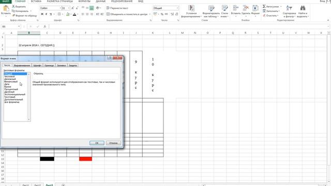331x186 pixels.
Task: Expand the font name Calibri dropdown
Action: click(x=60, y=8)
